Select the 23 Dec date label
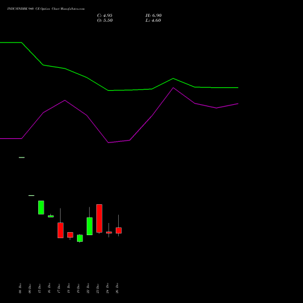This screenshot has width=303, height=303. pyautogui.click(x=98, y=288)
